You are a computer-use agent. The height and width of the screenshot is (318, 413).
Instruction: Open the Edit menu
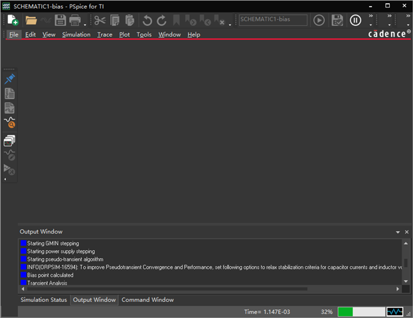[31, 35]
